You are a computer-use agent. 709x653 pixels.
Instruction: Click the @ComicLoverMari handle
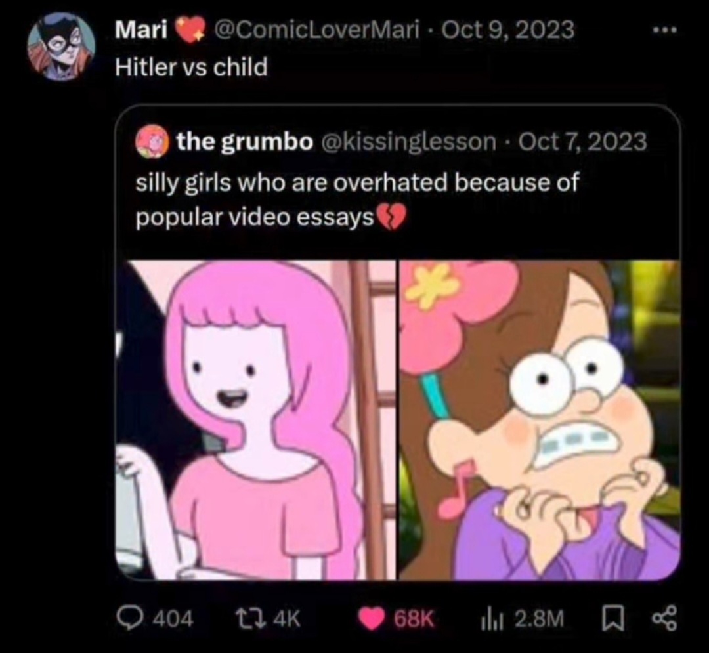tap(316, 30)
